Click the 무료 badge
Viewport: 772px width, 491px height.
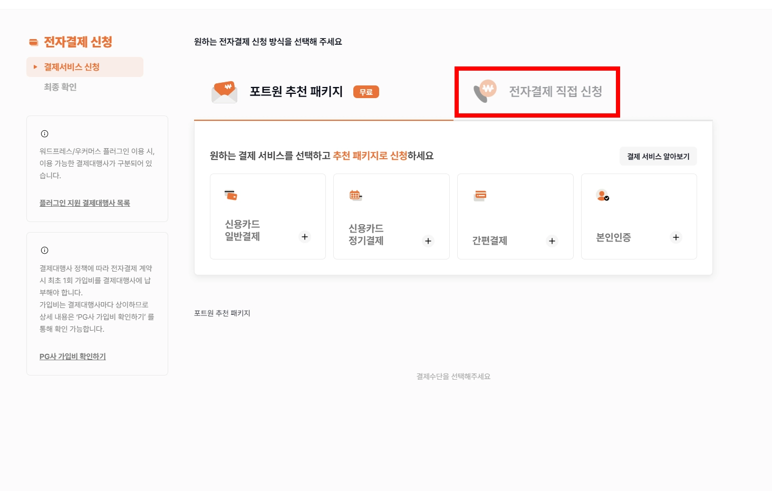[366, 92]
